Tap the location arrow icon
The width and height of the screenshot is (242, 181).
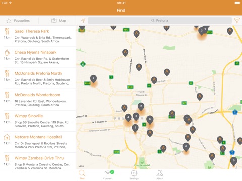tap(83, 21)
